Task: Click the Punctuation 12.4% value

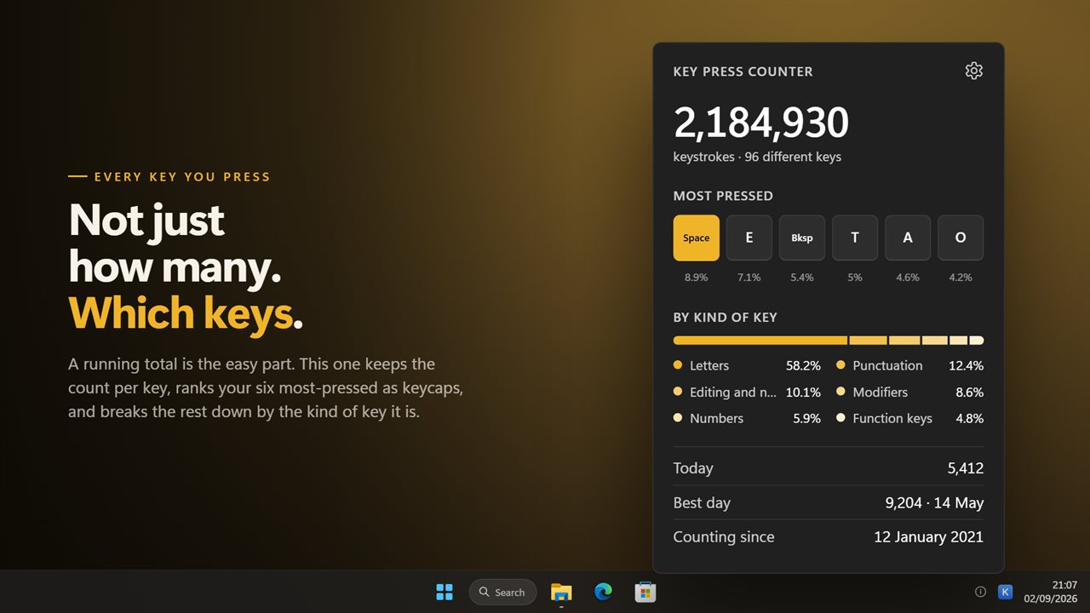Action: [966, 365]
